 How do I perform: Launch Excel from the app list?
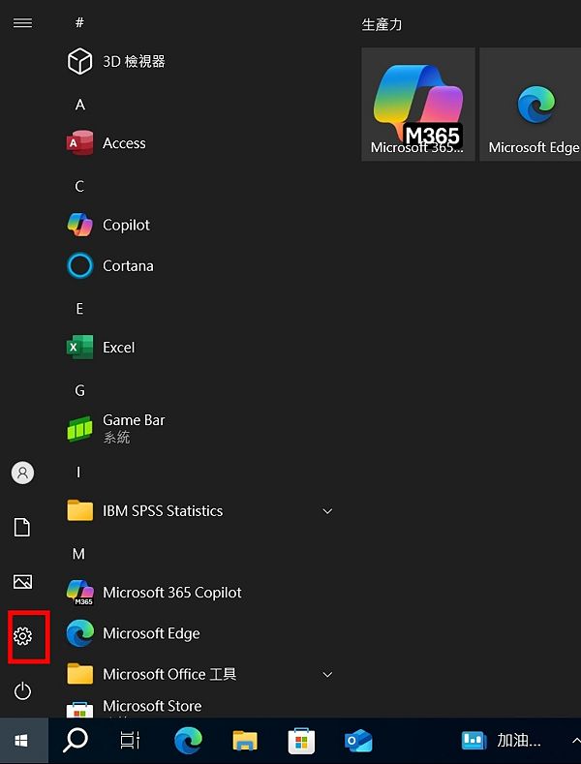[118, 348]
